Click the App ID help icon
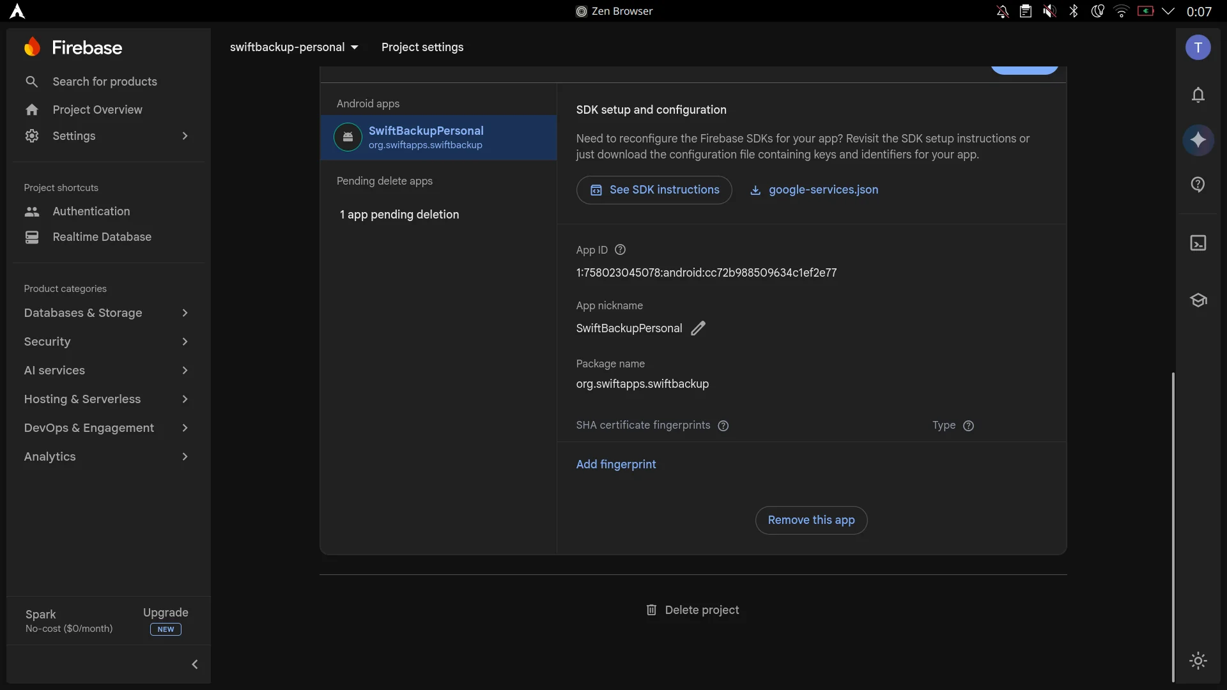 click(620, 250)
